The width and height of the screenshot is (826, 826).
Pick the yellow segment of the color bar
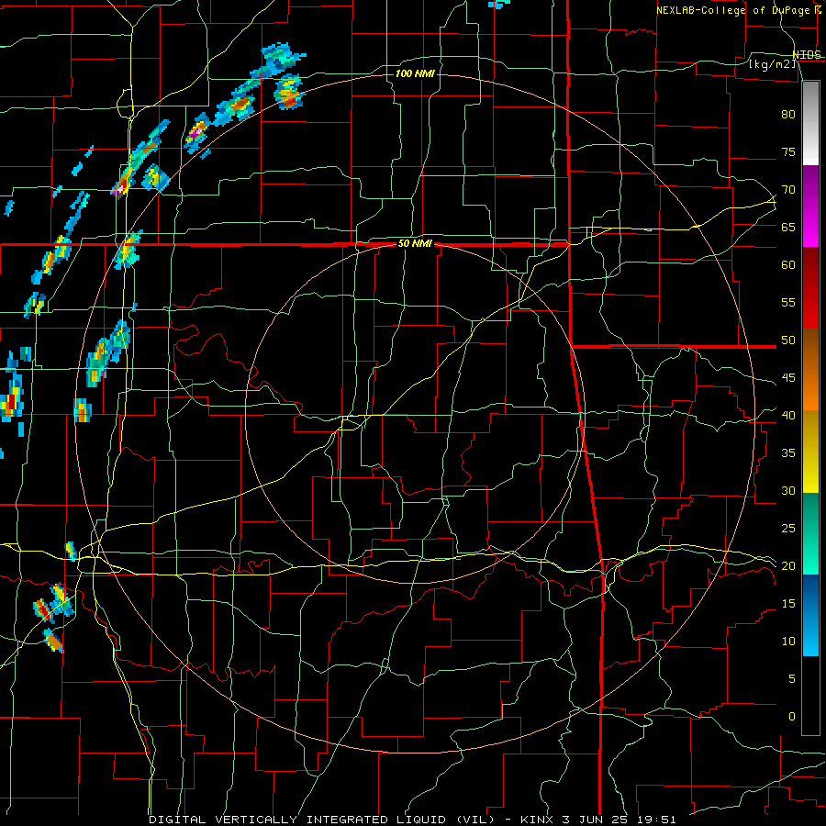tap(810, 452)
